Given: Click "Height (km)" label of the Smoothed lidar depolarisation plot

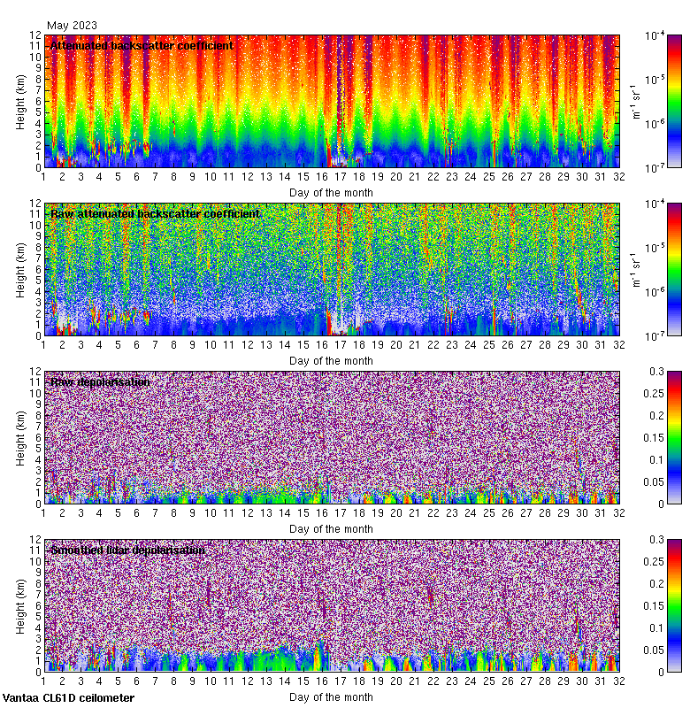Looking at the screenshot, I should click(20, 606).
